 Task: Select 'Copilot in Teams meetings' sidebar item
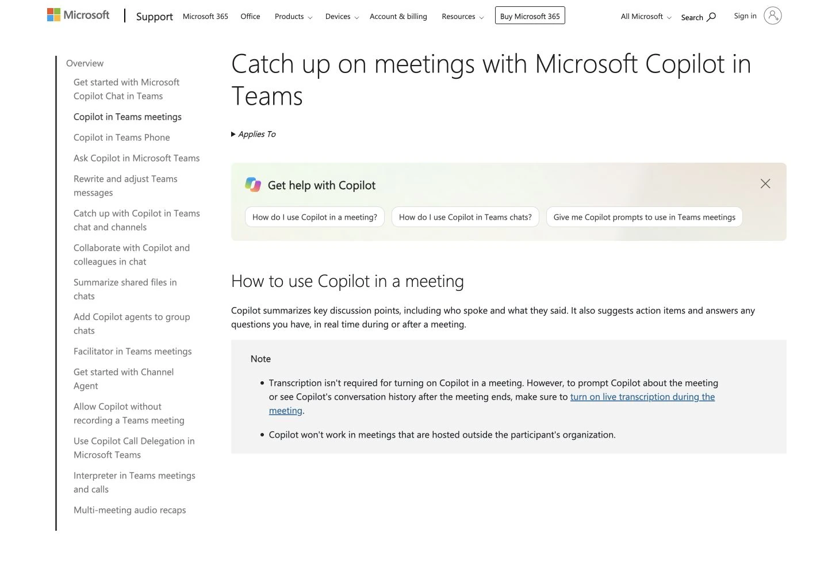(x=128, y=117)
